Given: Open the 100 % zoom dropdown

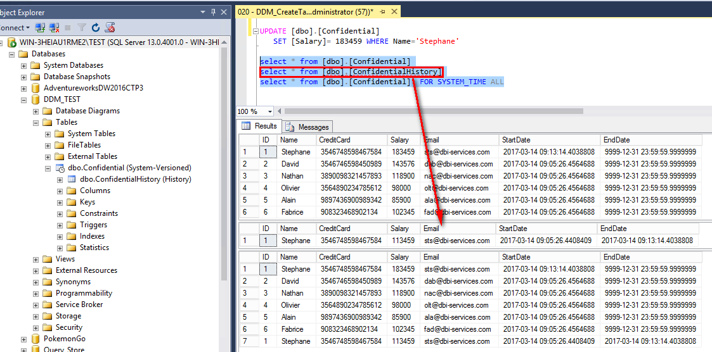Looking at the screenshot, I should point(271,111).
